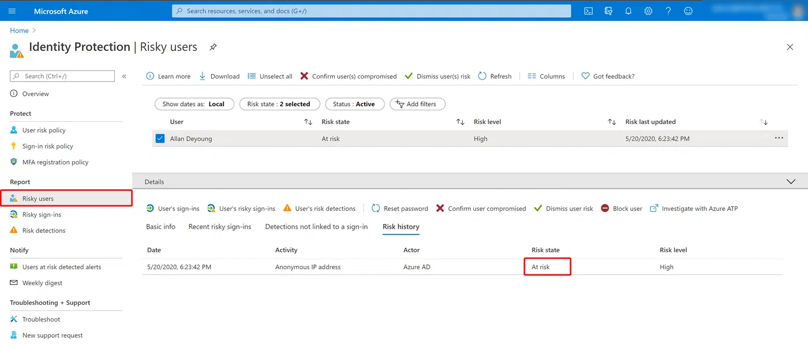
Task: Open the Azure portal hamburger menu
Action: click(12, 11)
